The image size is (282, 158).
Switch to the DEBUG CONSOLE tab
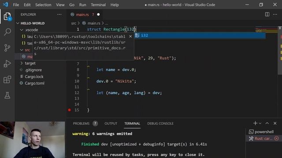click(160, 123)
